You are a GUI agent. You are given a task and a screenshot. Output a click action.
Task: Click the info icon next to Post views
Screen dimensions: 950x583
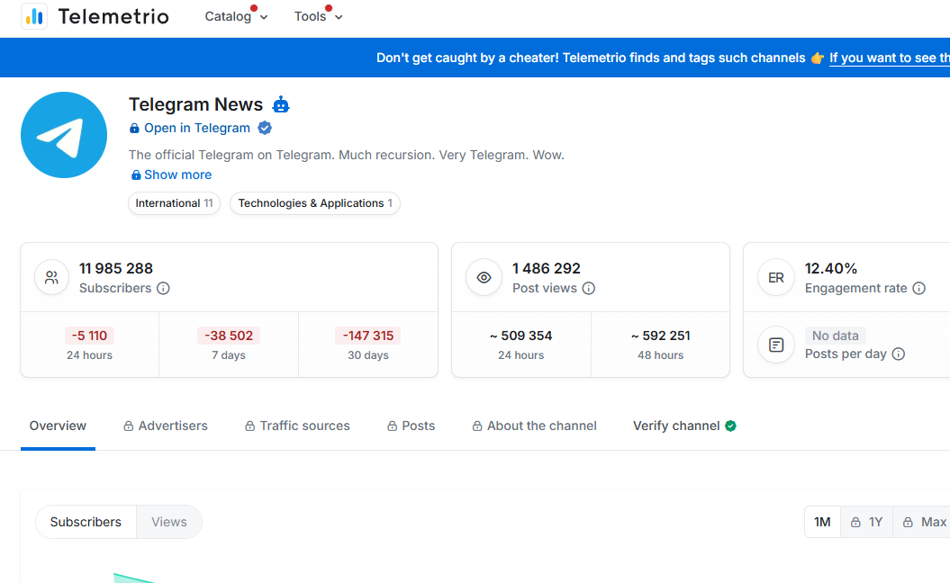click(589, 288)
